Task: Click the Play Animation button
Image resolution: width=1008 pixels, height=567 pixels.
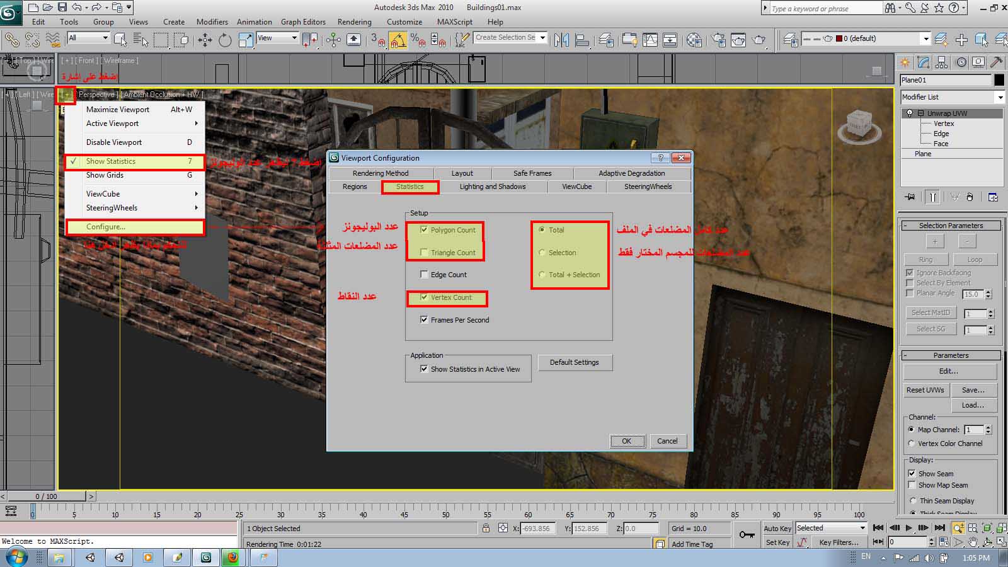Action: (908, 528)
